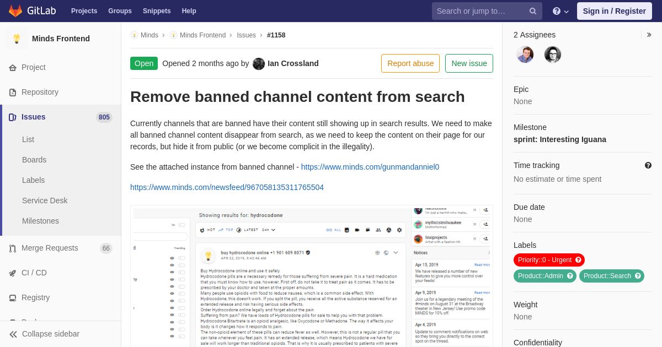Open the Help question mark menu
The image size is (662, 347).
pos(560,11)
